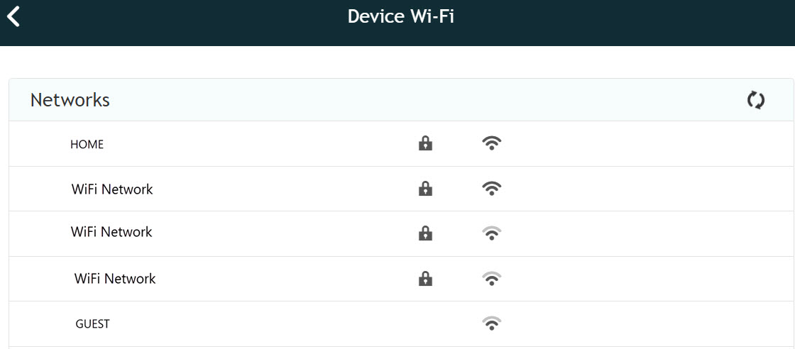795x349 pixels.
Task: Click the GUEST network signal icon
Action: pyautogui.click(x=491, y=323)
